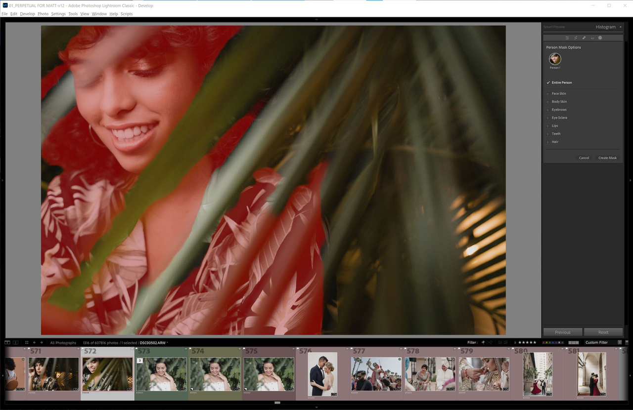Click the flag filter icon in the Filter bar
This screenshot has height=410, width=633.
[483, 342]
